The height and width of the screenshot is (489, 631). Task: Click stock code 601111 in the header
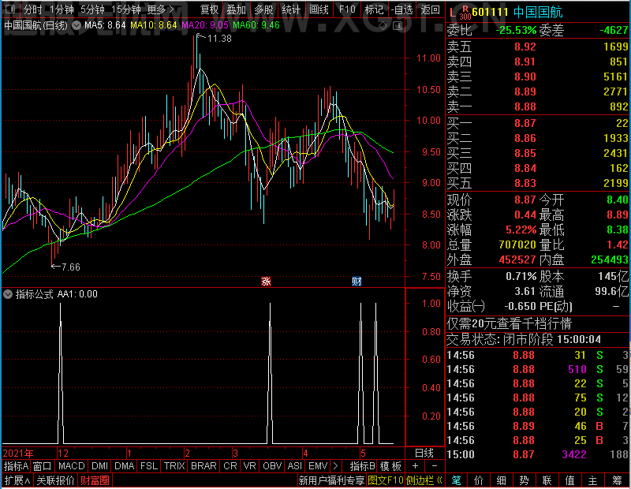490,12
